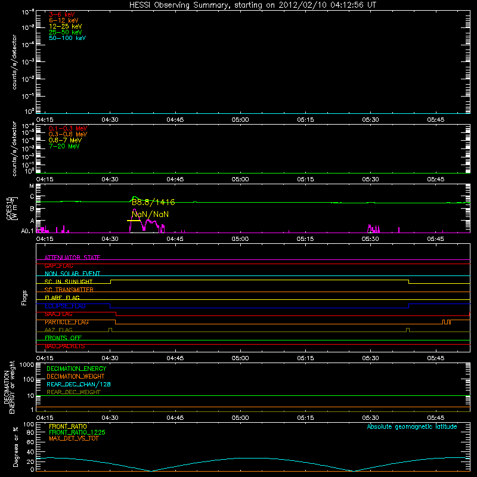
Task: Select the 1000 tick label on decimation axis
Action: pyautogui.click(x=27, y=365)
